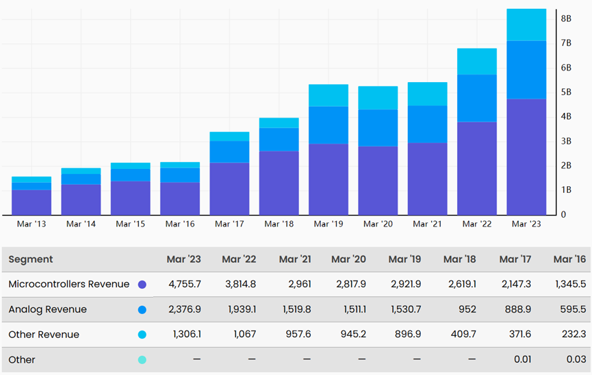This screenshot has width=592, height=375.
Task: Click the Mar '23 purple bar segment
Action: 526,157
